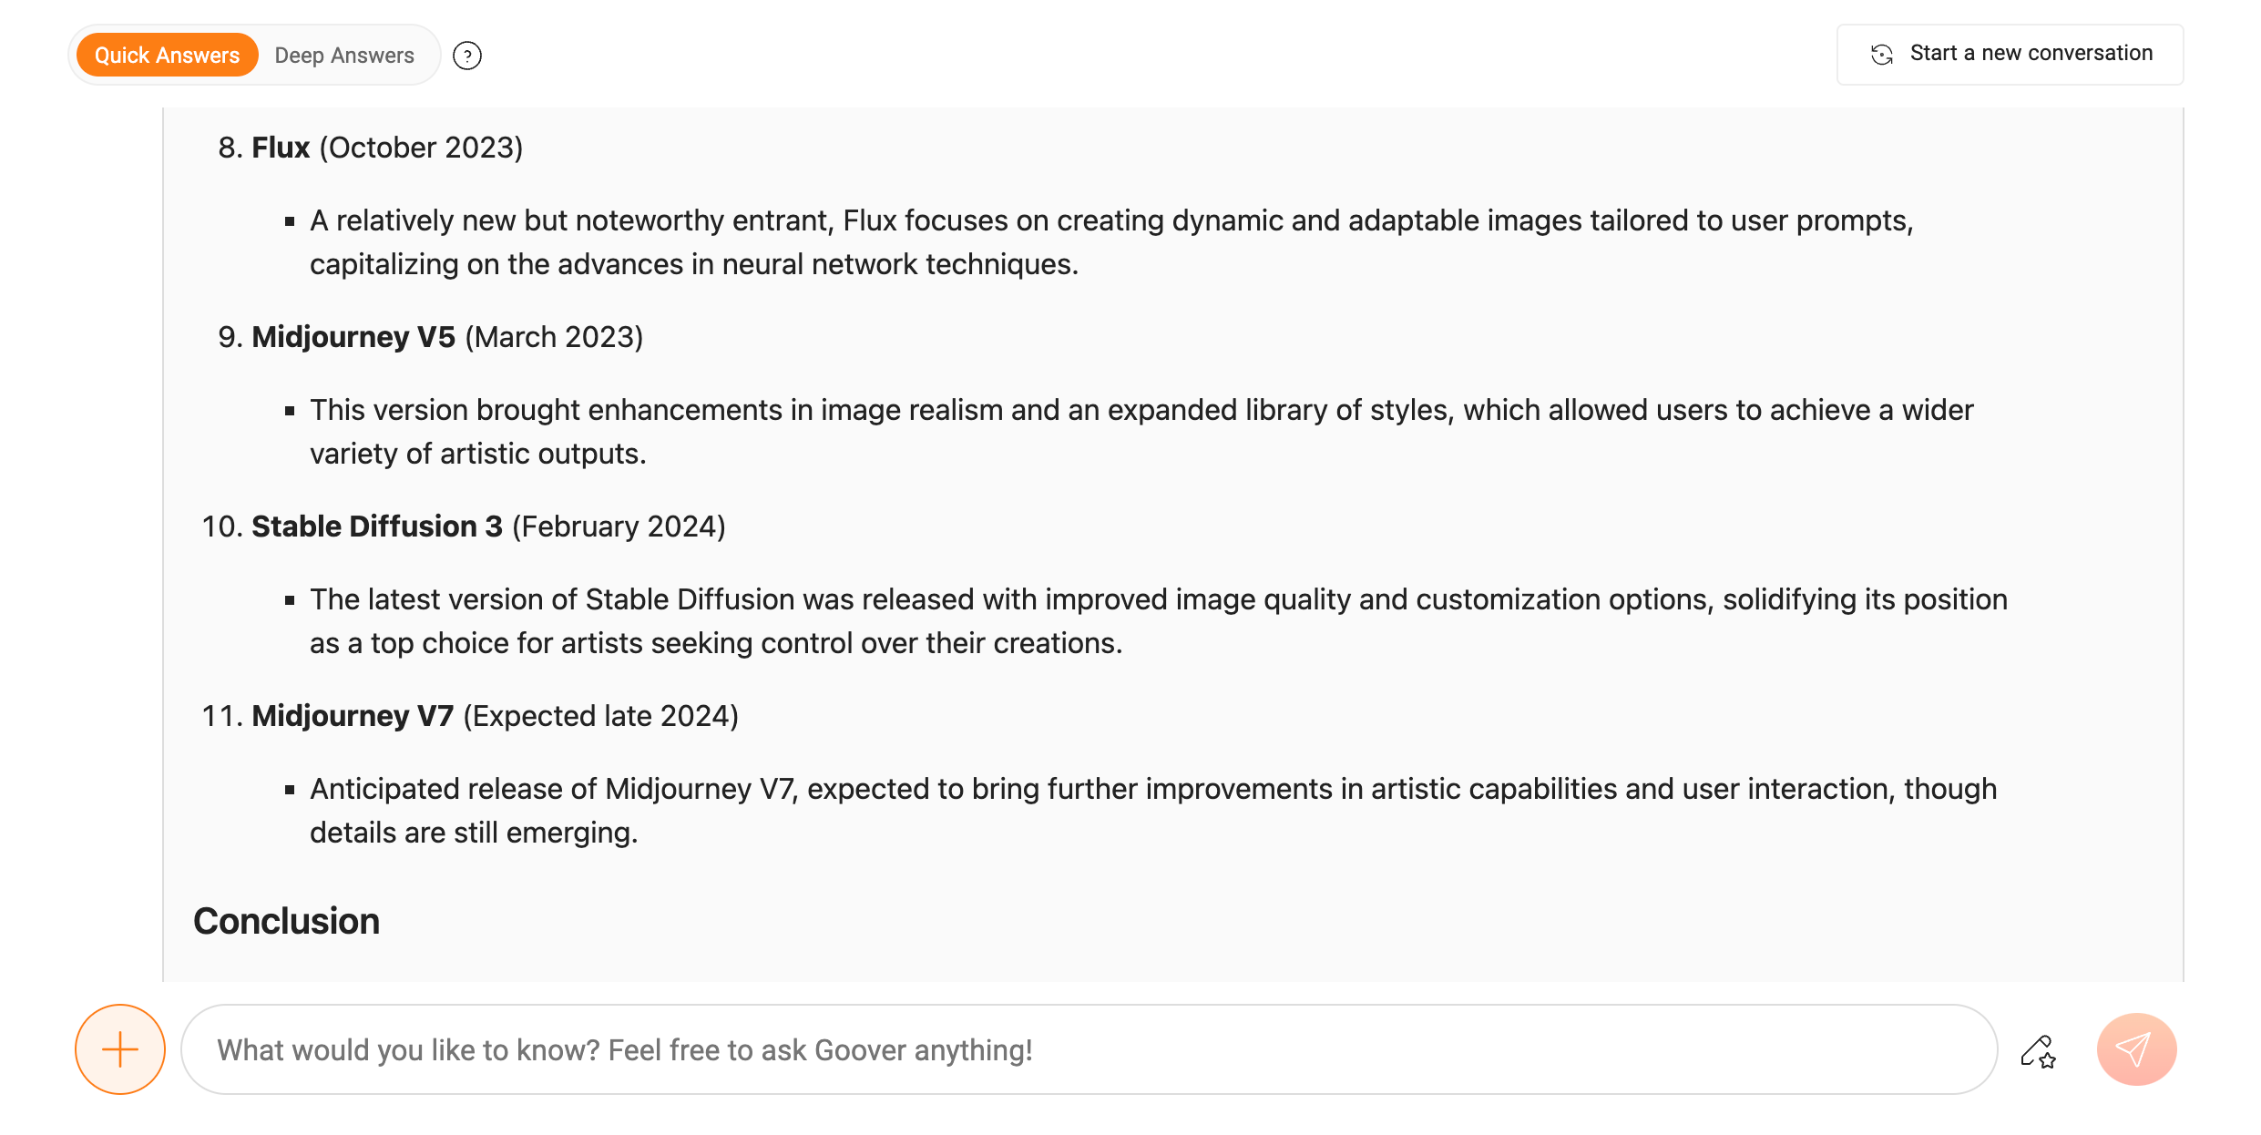Click the Stable Diffusion latest version bullet
This screenshot has width=2261, height=1135.
click(x=1159, y=621)
